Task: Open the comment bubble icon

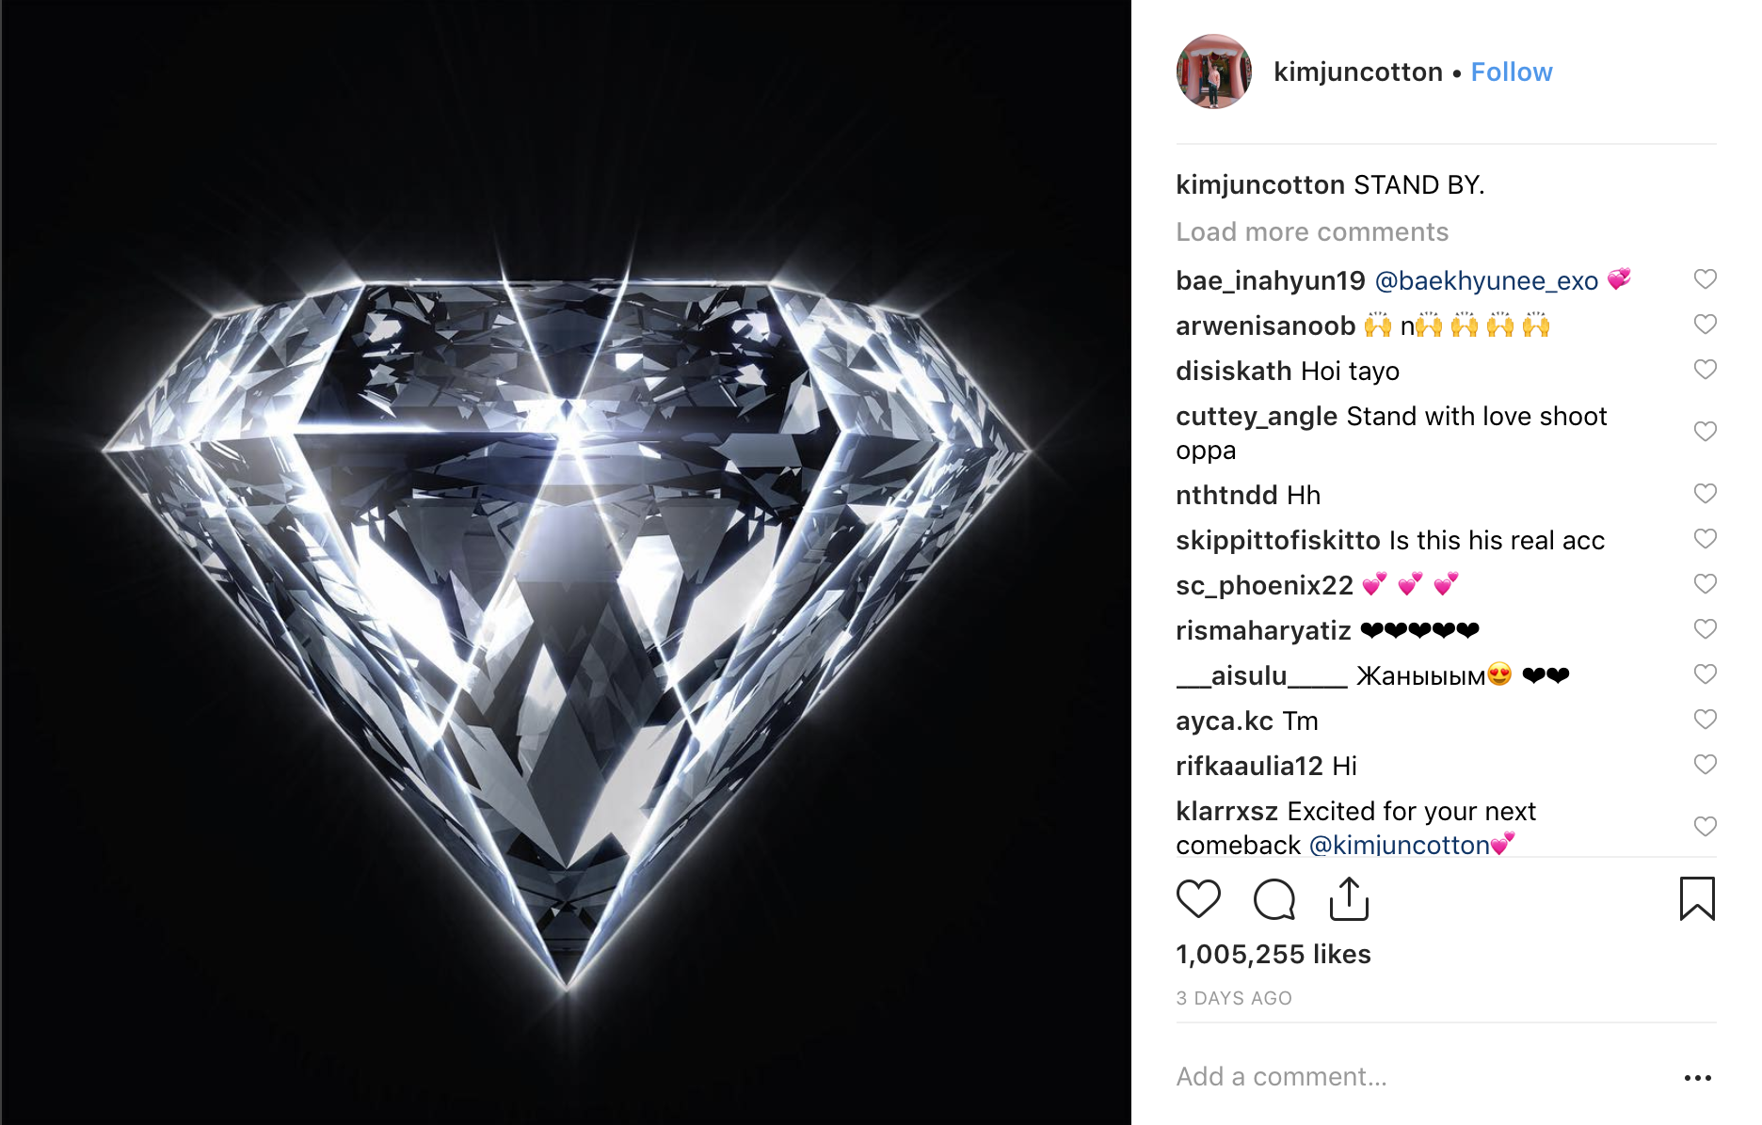Action: pos(1274,898)
